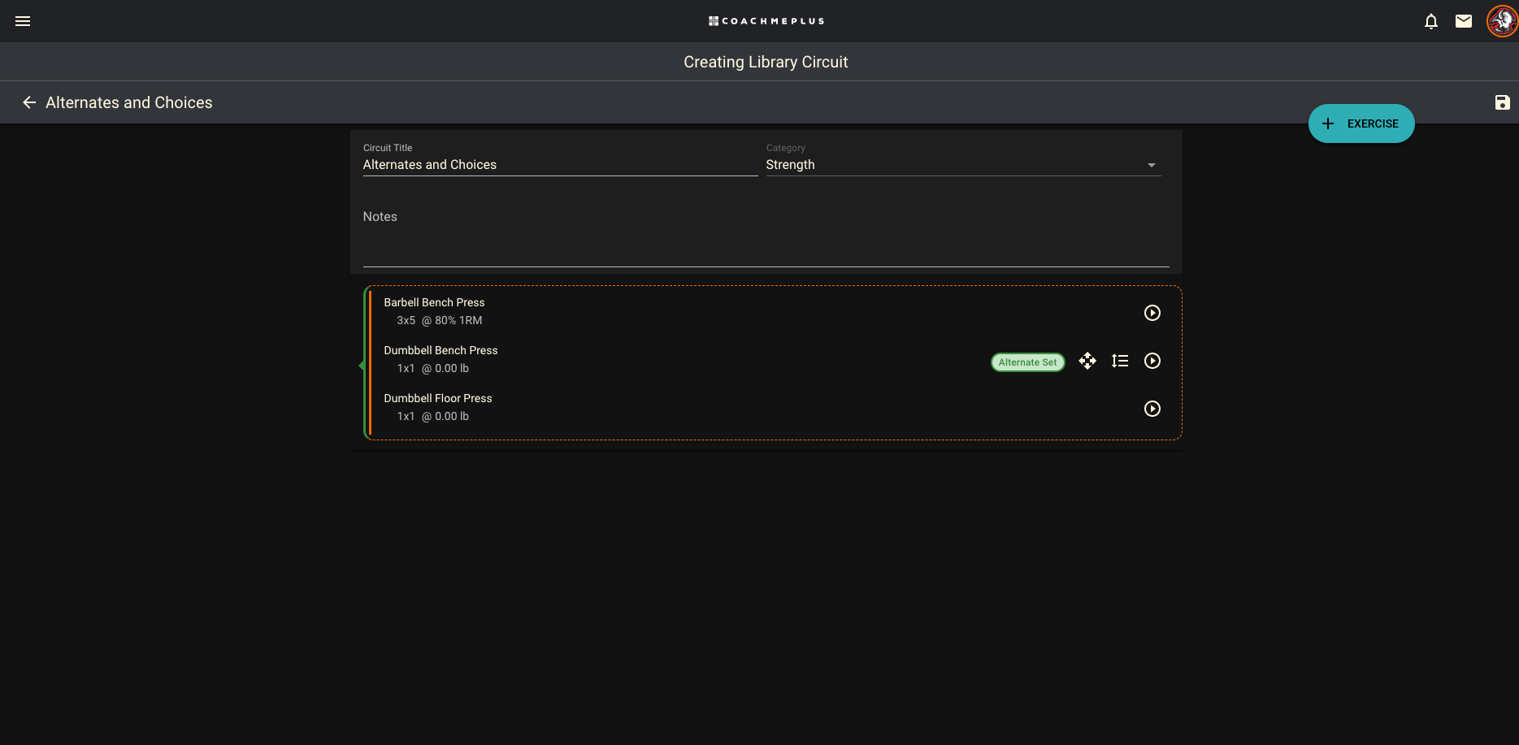This screenshot has height=745, width=1519.
Task: Click the 1x1 @ 0.00 lb under Dumbbell Bench Press
Action: 433,368
